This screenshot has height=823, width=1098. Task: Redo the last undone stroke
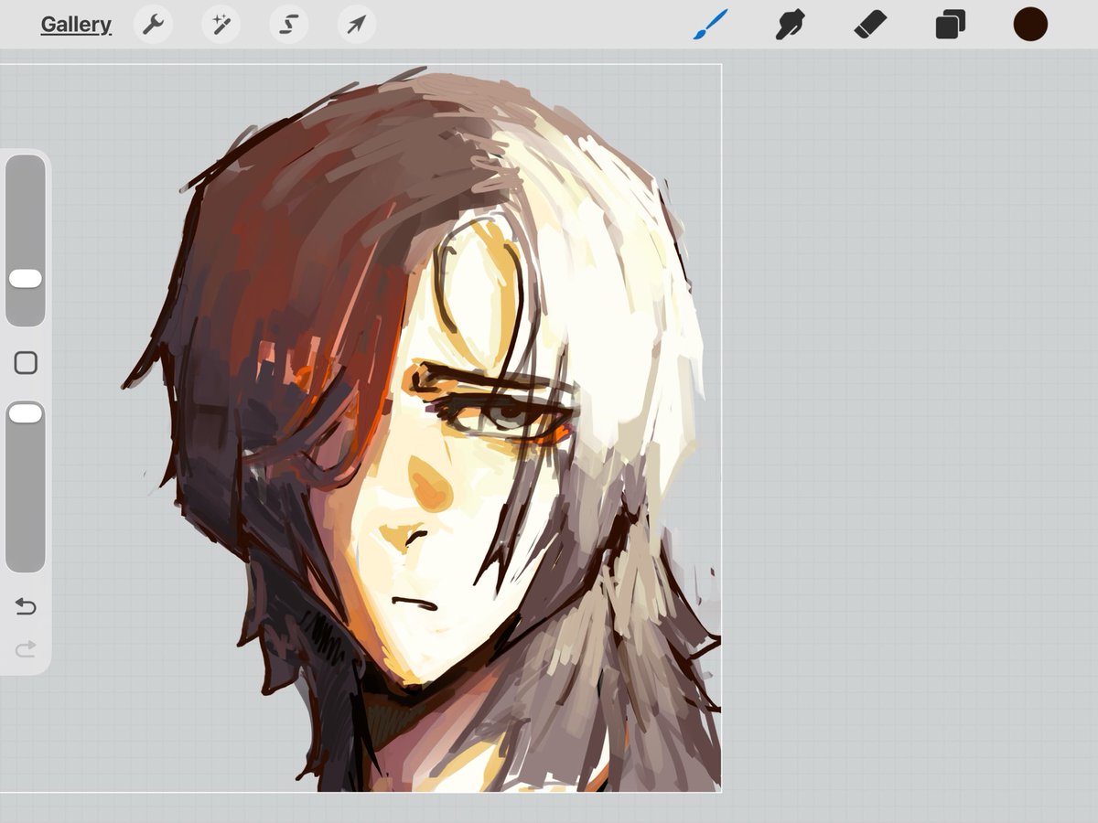[x=26, y=649]
